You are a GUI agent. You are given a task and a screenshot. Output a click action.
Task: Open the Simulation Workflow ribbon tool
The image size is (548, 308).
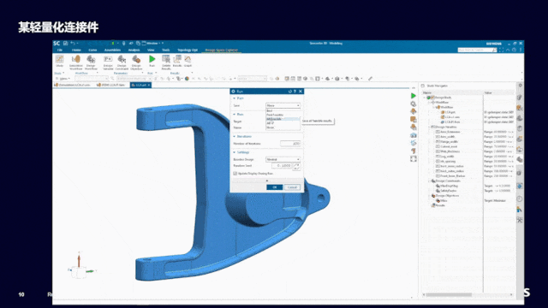coord(76,62)
